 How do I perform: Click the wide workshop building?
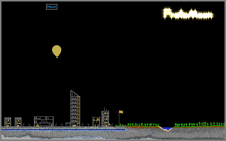tap(44, 122)
